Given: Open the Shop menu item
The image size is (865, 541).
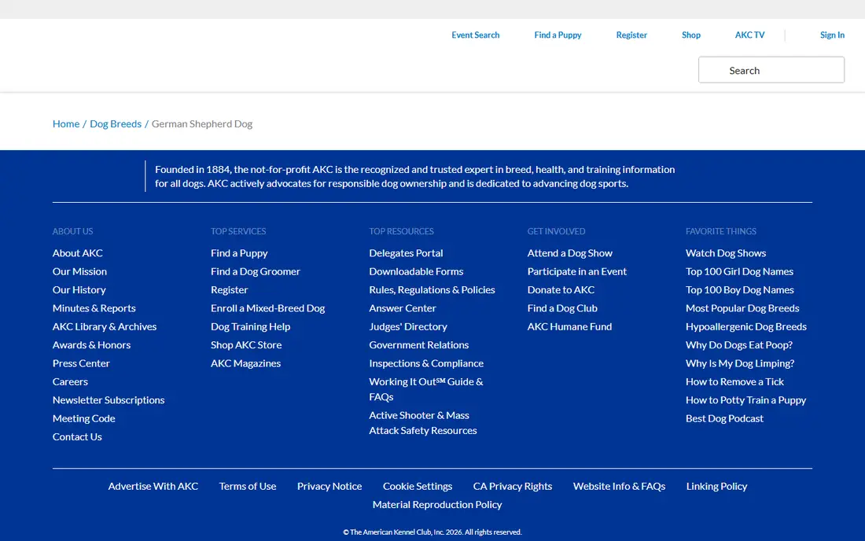Looking at the screenshot, I should click(690, 35).
